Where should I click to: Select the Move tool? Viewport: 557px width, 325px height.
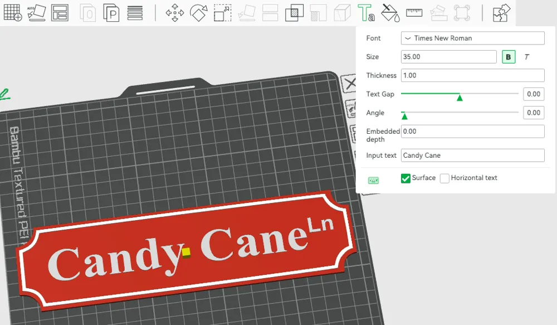175,13
